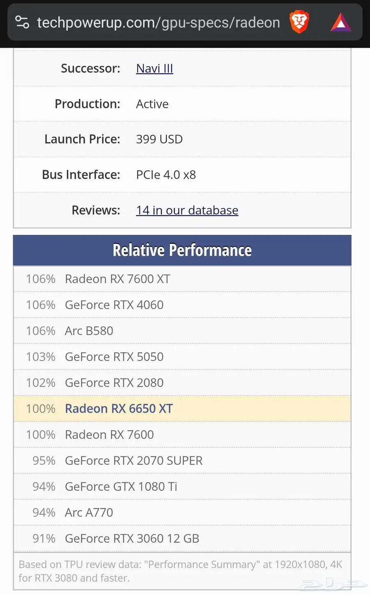Select GeForce RTX 5050 entry
This screenshot has height=595, width=370.
coord(182,357)
